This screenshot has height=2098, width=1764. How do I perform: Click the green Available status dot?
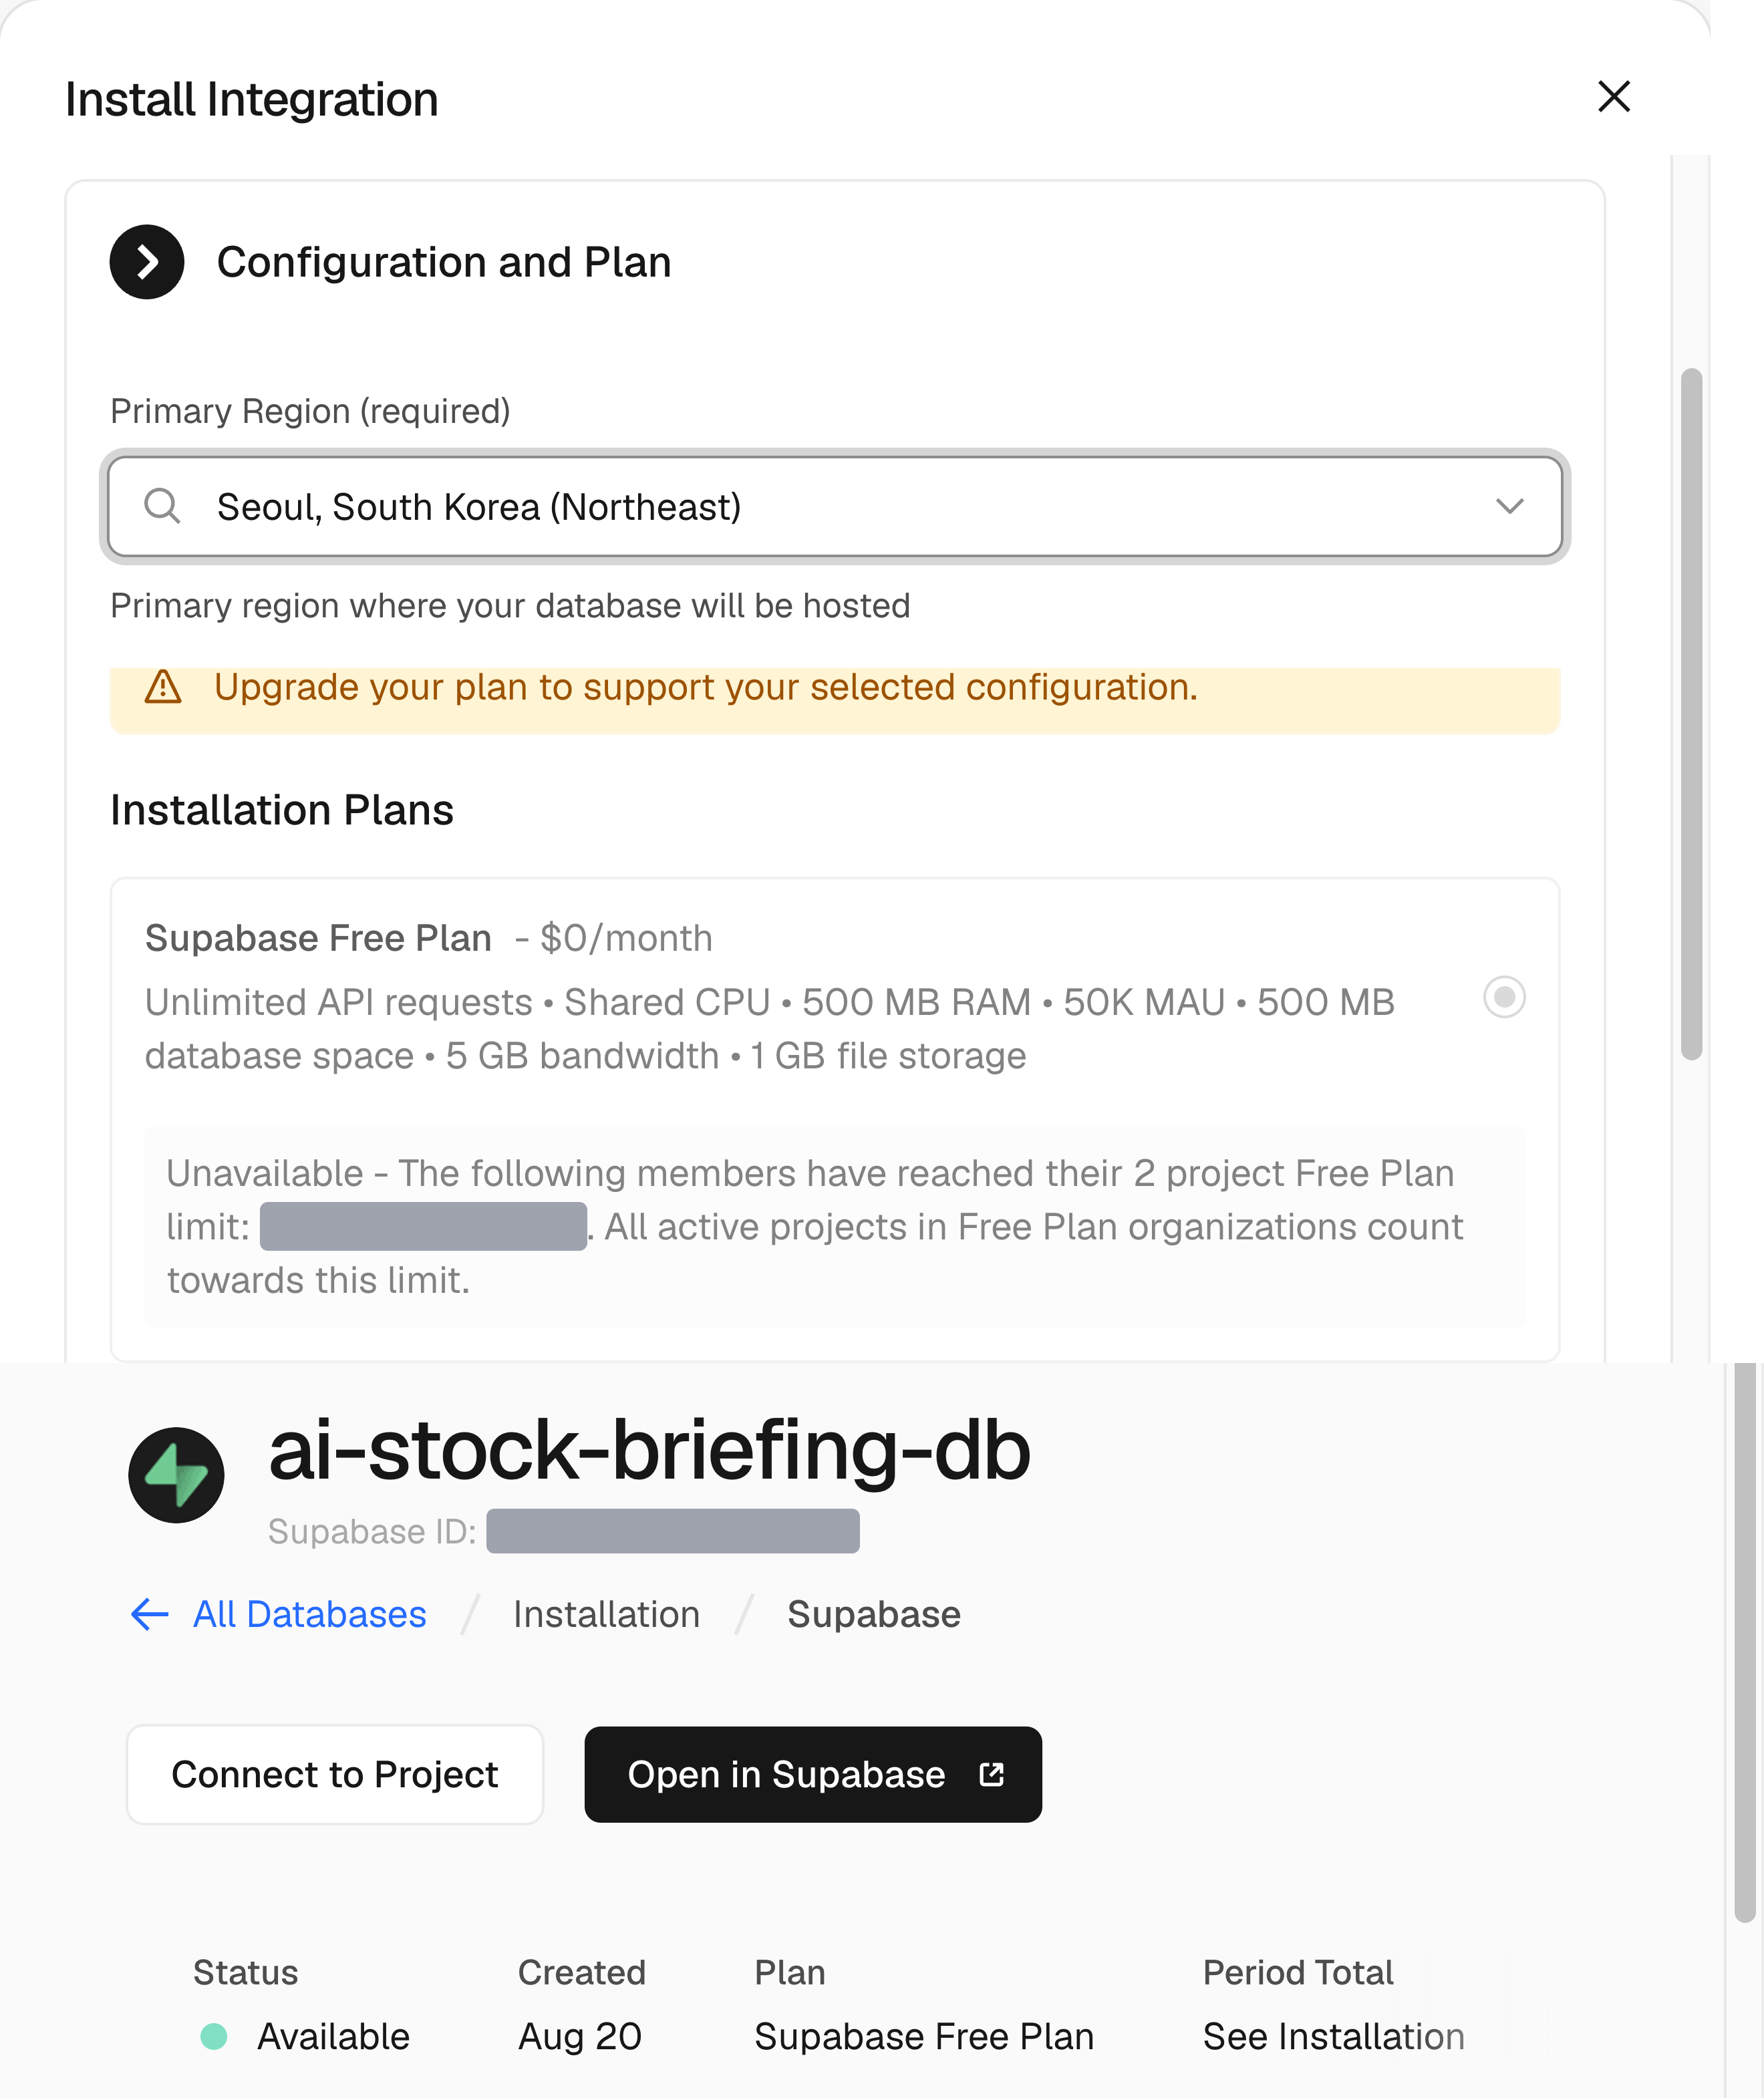214,2036
